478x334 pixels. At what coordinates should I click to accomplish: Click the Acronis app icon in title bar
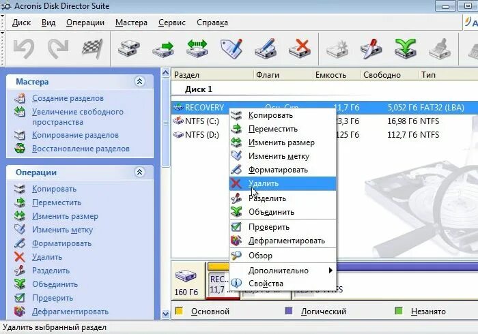click(6, 6)
